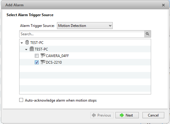Select the DCS-2210 tree entry
The image size is (170, 124).
coord(54,62)
